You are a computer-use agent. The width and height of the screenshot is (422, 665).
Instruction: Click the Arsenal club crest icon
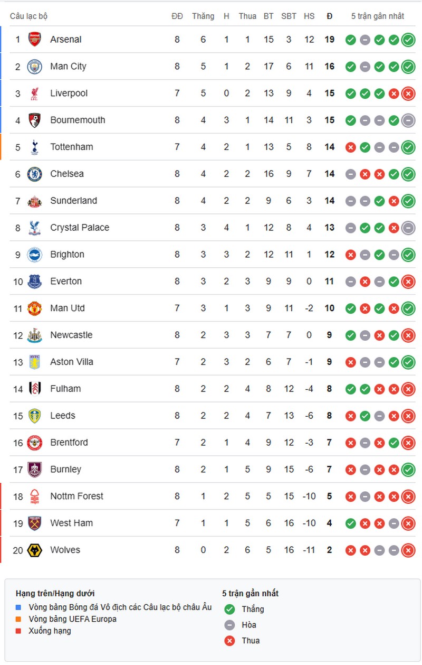click(34, 40)
